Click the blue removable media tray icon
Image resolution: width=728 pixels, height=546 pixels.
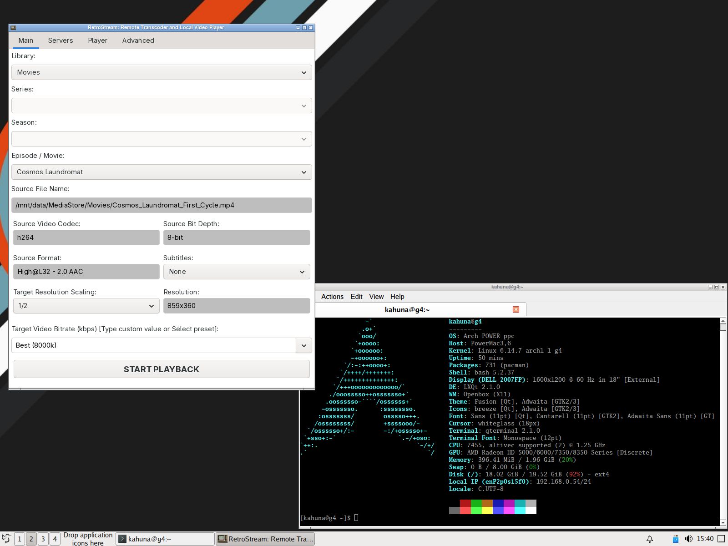[x=676, y=539]
